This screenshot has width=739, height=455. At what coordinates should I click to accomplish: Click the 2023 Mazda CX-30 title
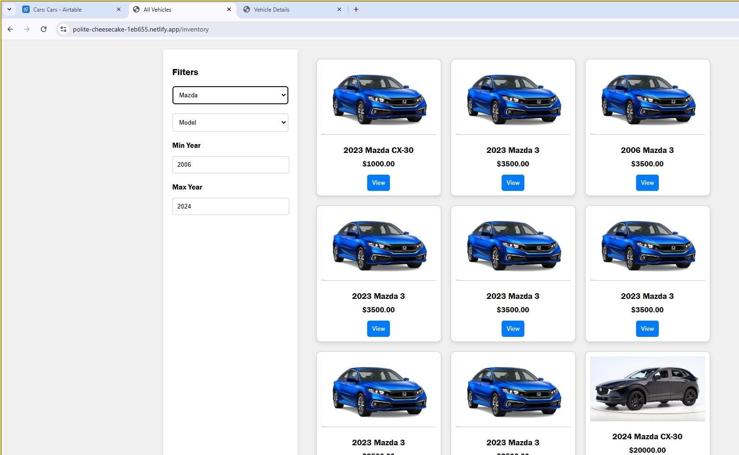coord(378,150)
